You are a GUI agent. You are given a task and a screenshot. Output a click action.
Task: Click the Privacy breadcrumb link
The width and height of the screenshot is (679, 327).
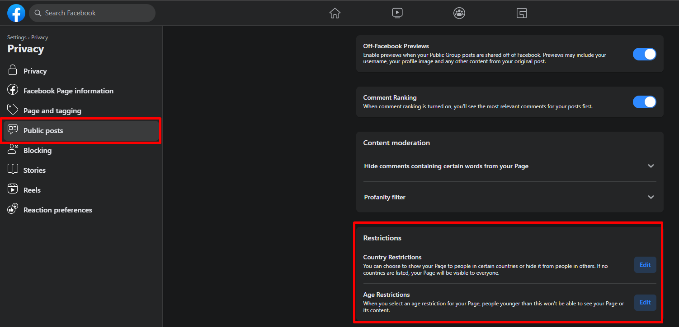pos(39,37)
